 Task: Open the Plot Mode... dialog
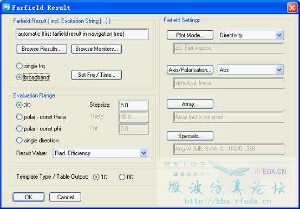(x=190, y=35)
